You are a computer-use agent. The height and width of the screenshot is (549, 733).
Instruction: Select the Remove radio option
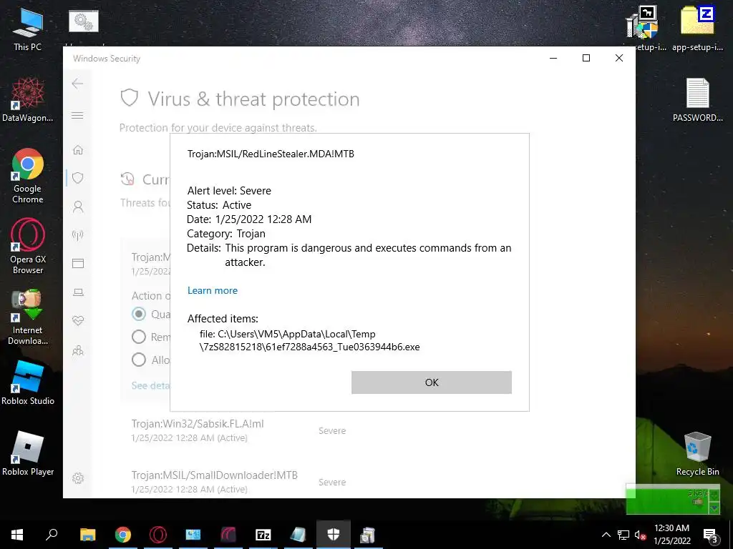[x=138, y=337]
